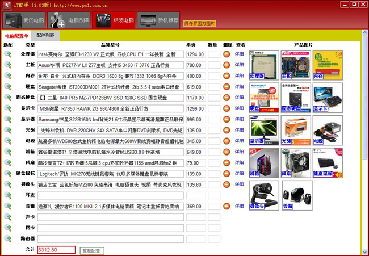This screenshot has width=369, height=256.
Task: Open 详细 link for 显示器 row
Action: point(240,119)
